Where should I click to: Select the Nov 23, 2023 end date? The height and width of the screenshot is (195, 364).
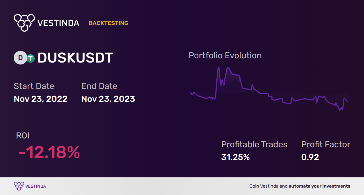(x=108, y=99)
